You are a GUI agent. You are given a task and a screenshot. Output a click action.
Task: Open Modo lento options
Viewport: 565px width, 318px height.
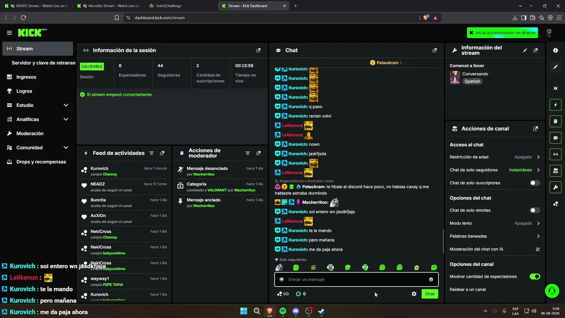[x=495, y=223]
